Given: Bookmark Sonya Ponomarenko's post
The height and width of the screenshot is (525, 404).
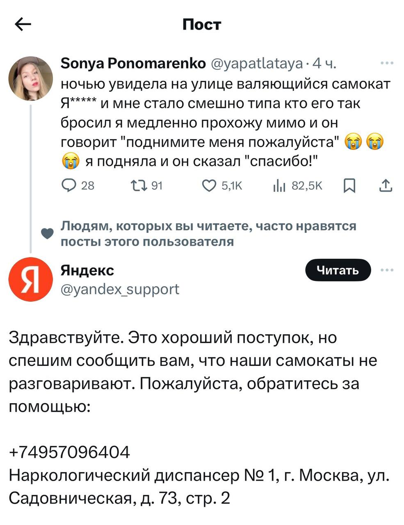Looking at the screenshot, I should coord(349,187).
